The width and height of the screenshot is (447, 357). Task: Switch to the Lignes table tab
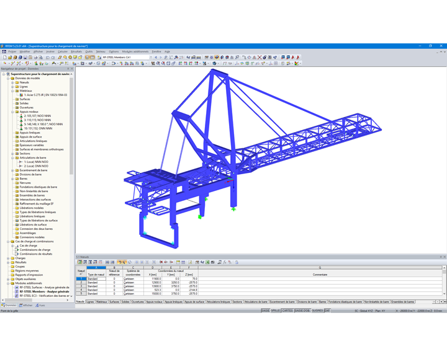tap(90, 302)
